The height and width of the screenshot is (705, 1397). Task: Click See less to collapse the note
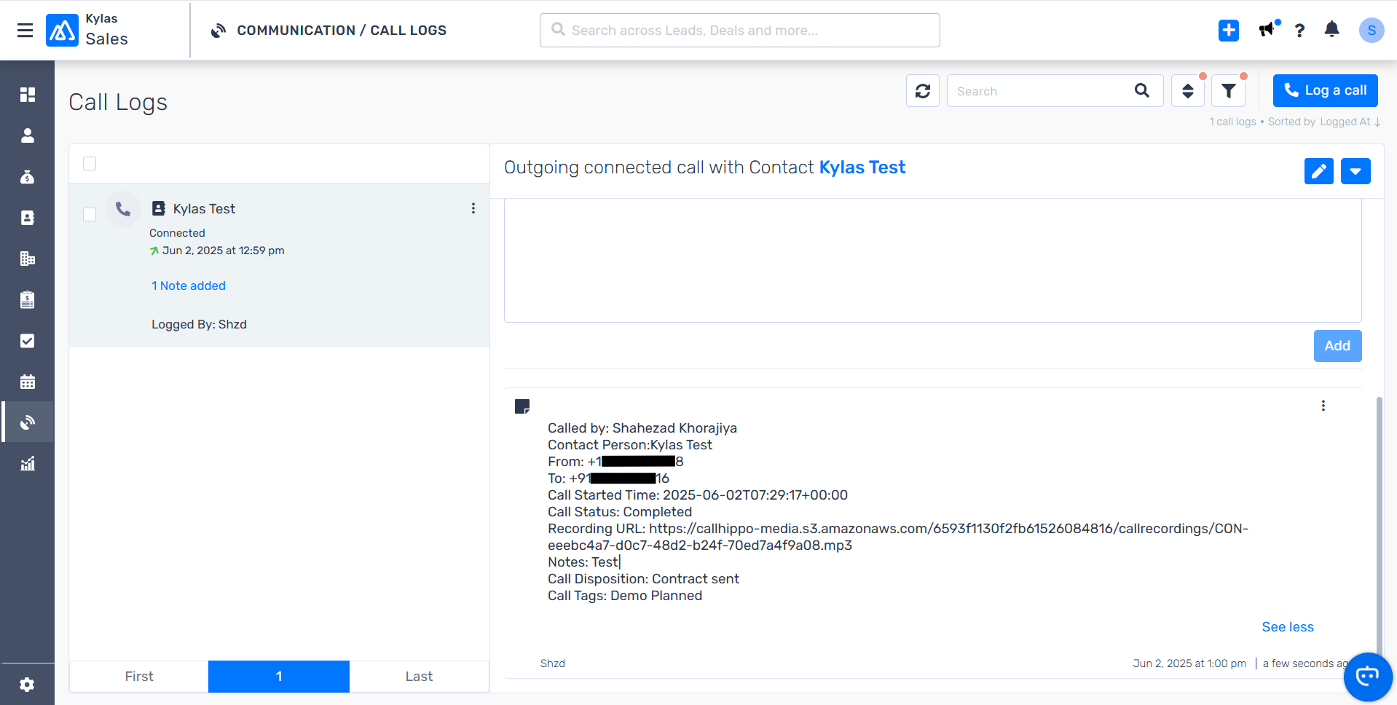1287,627
